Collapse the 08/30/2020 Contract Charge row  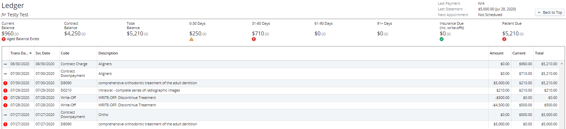tap(5, 64)
